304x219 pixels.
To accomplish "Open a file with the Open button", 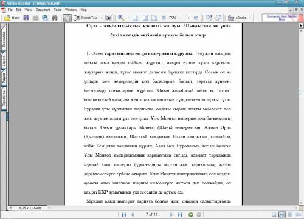I will (12, 18).
